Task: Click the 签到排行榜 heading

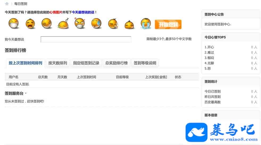Action: click(15, 50)
